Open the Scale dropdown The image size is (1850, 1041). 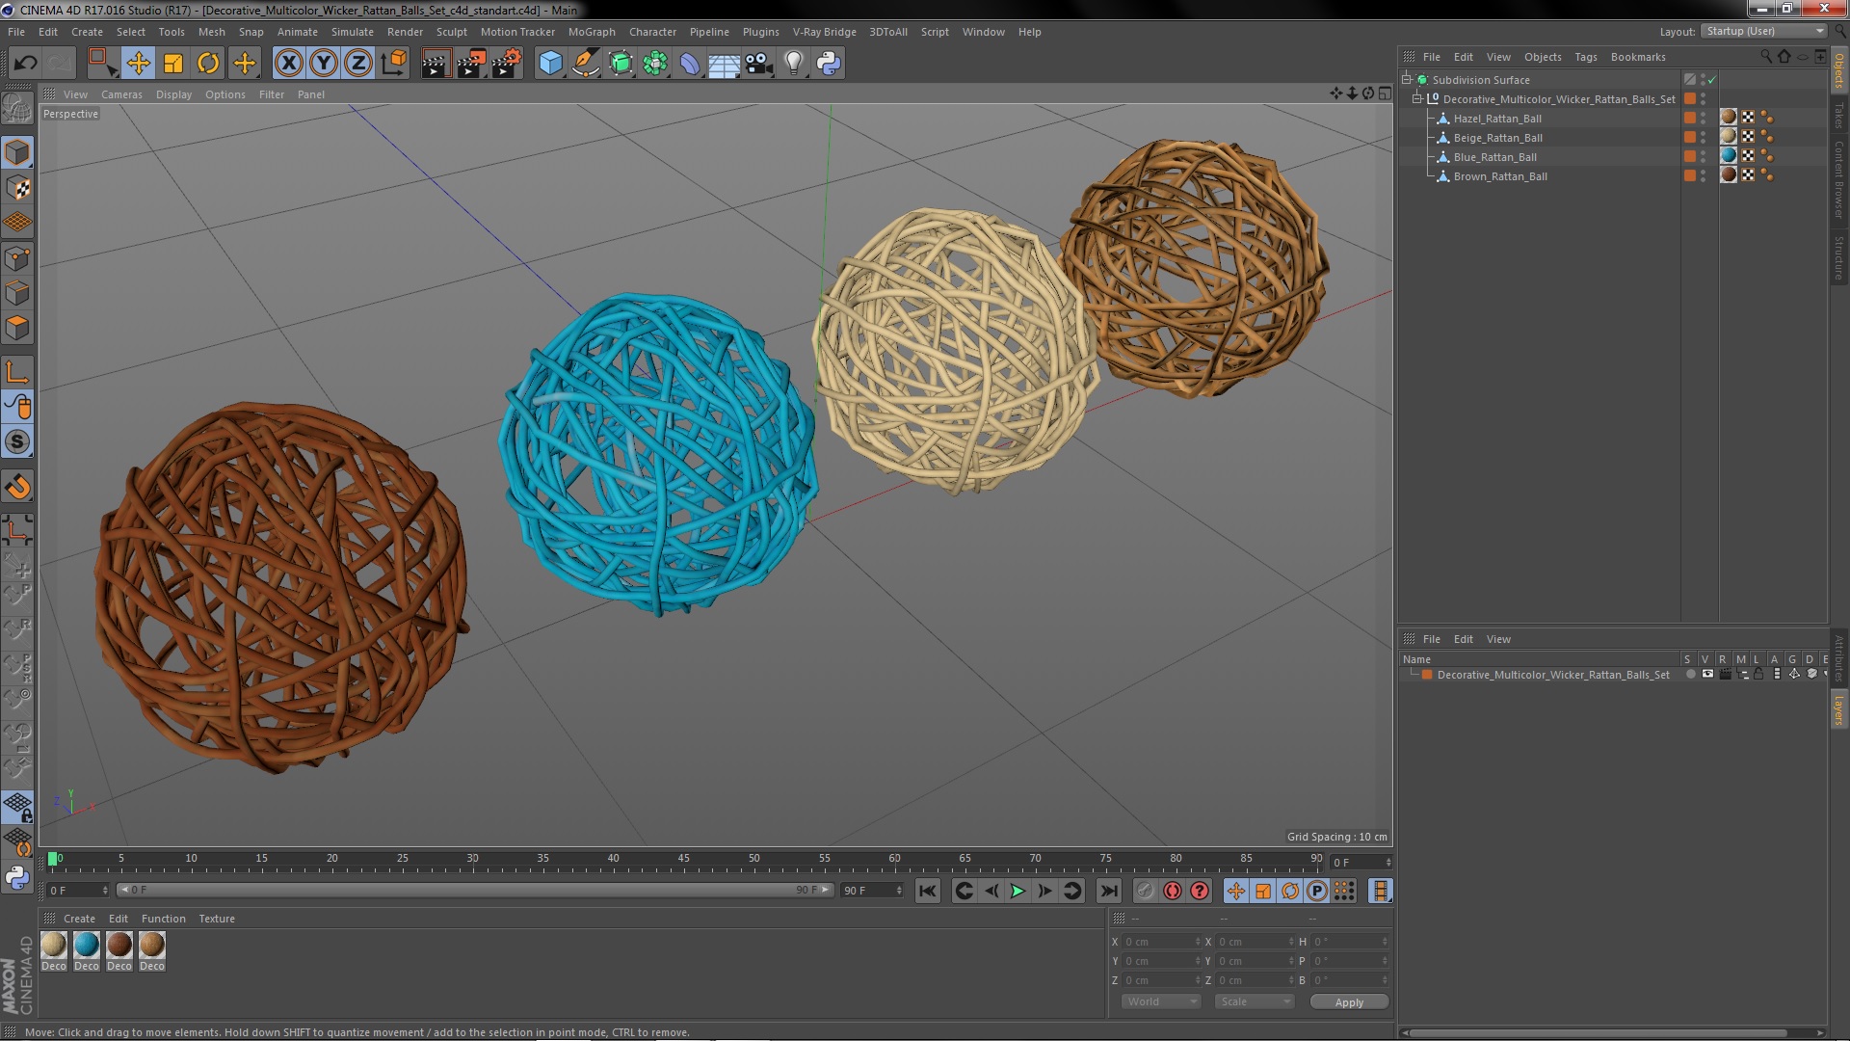click(1255, 1002)
